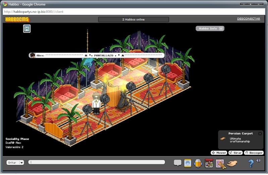Click the Girar rotate button
This screenshot has height=175, width=268.
click(235, 153)
